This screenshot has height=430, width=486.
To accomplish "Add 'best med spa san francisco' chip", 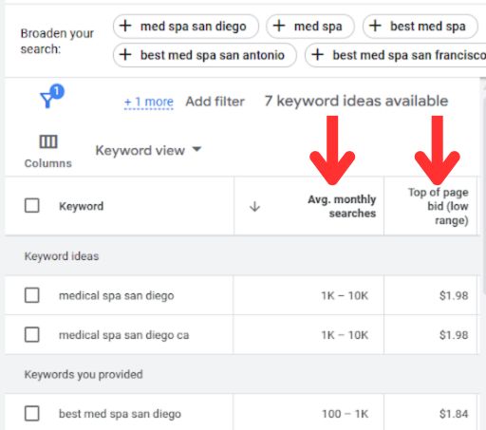I will click(x=396, y=55).
